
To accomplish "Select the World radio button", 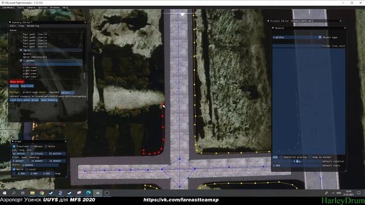I will [14, 169].
